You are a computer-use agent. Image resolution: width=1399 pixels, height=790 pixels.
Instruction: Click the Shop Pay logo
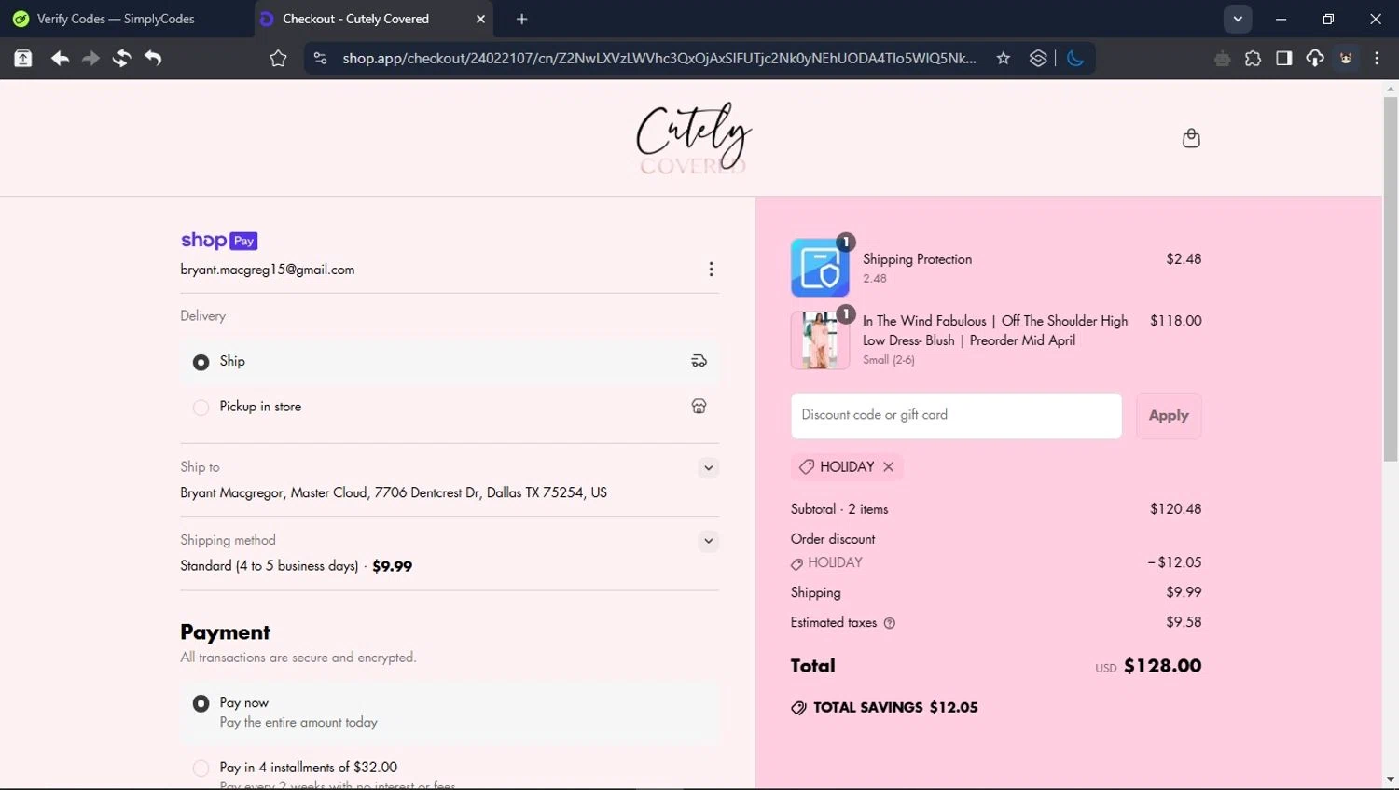(219, 241)
